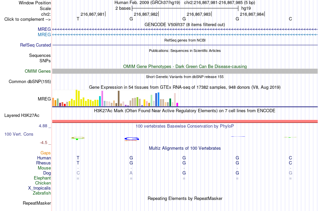Click the chr2: ruler label
The height and width of the screenshot is (211, 318).
(46, 14)
